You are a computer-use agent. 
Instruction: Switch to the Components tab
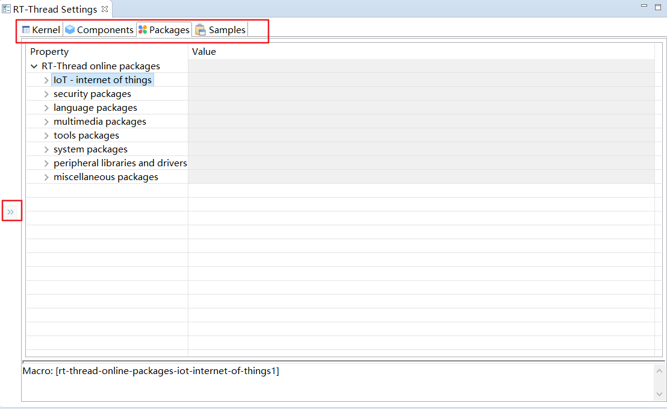click(x=99, y=30)
